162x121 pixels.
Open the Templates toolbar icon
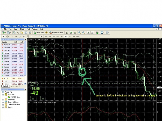107,33
